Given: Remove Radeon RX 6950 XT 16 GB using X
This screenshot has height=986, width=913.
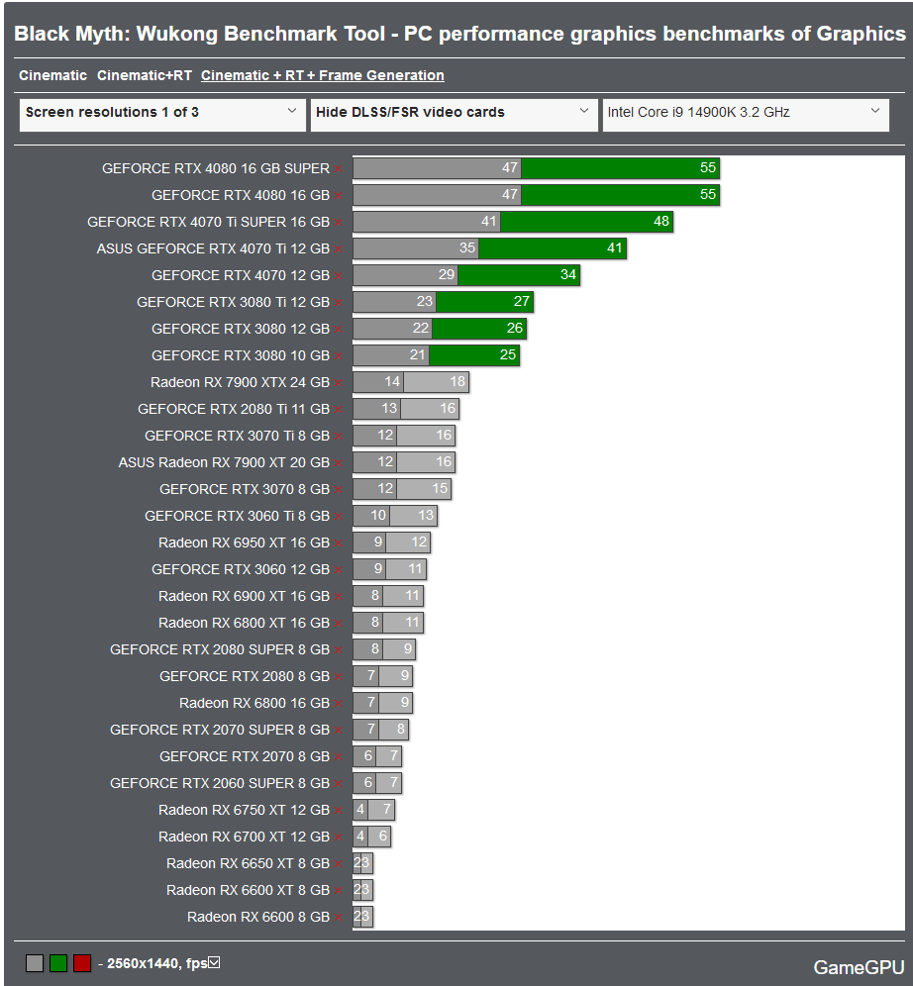Looking at the screenshot, I should [339, 543].
